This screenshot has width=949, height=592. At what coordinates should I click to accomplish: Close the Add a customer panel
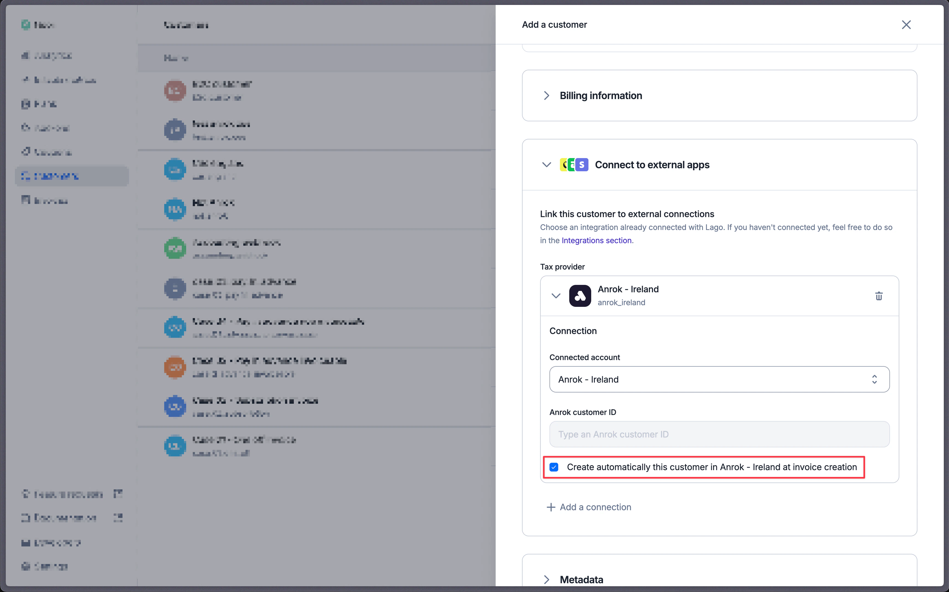pyautogui.click(x=906, y=25)
